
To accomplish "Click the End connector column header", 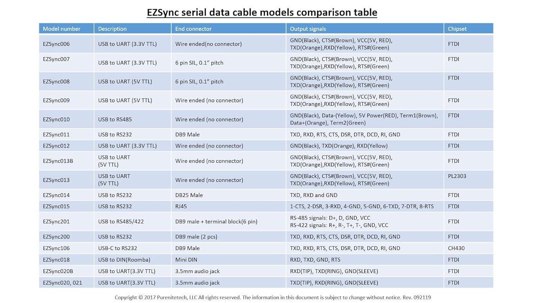I will pyautogui.click(x=193, y=29).
